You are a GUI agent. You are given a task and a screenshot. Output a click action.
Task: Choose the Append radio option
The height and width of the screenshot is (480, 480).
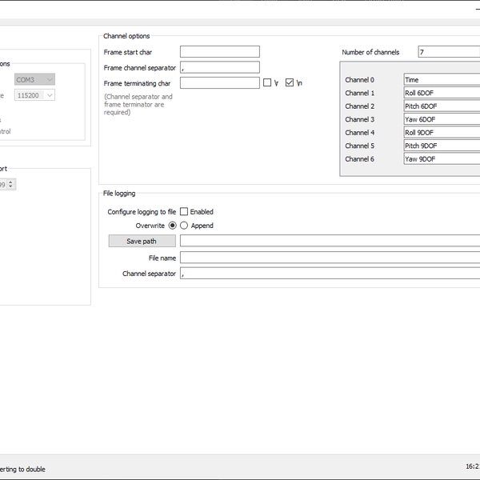click(x=184, y=226)
